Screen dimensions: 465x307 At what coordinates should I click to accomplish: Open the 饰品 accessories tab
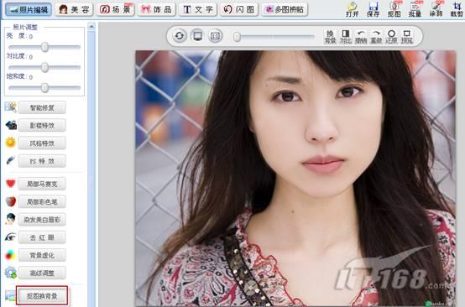point(157,9)
